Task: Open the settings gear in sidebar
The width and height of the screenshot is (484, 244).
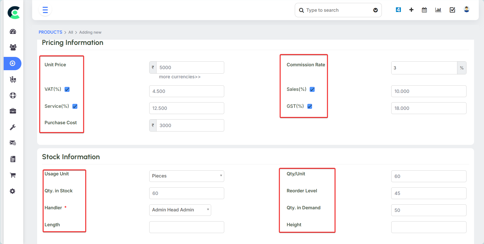Action: 13,191
